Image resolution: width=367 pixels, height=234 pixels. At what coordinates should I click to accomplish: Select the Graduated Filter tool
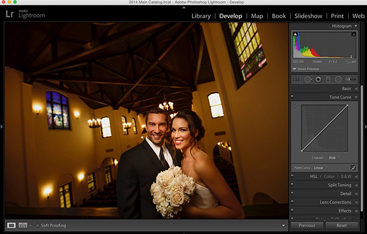[328, 79]
